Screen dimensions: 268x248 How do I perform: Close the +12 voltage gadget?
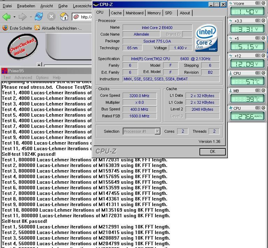tap(263, 56)
